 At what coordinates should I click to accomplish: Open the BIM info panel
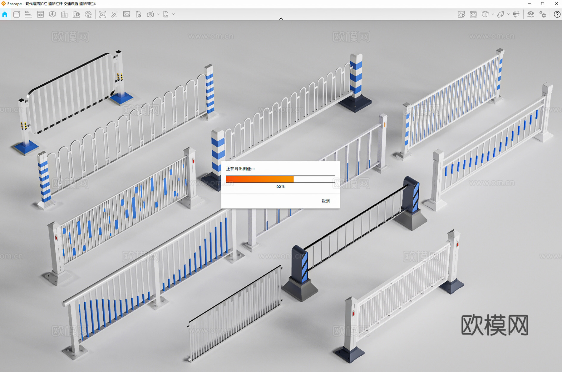(28, 14)
